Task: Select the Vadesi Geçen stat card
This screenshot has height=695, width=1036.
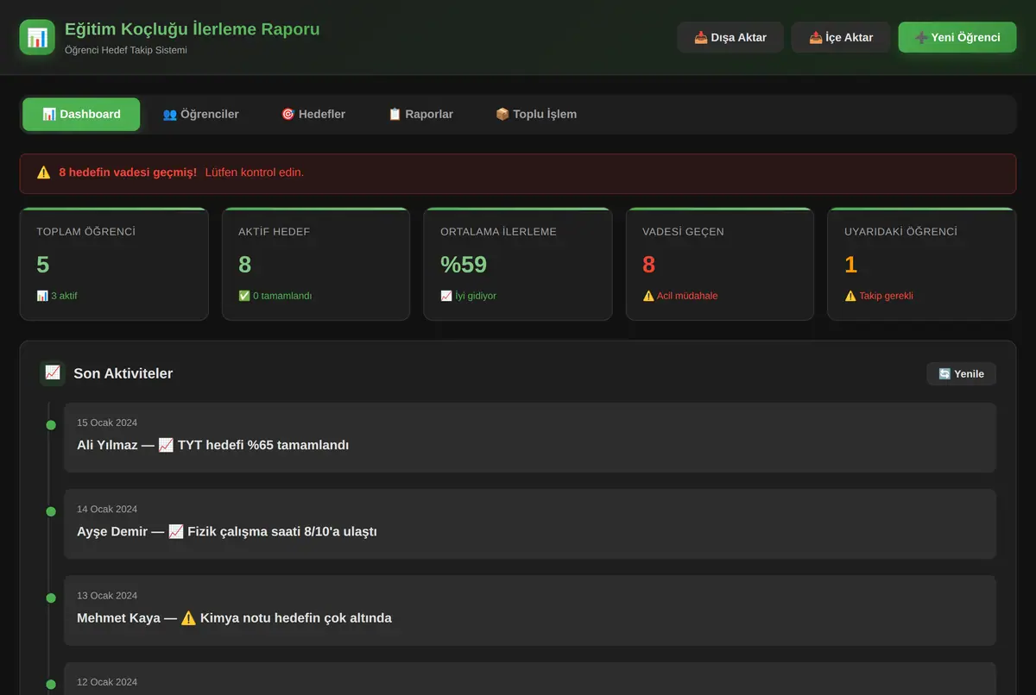Action: coord(720,264)
